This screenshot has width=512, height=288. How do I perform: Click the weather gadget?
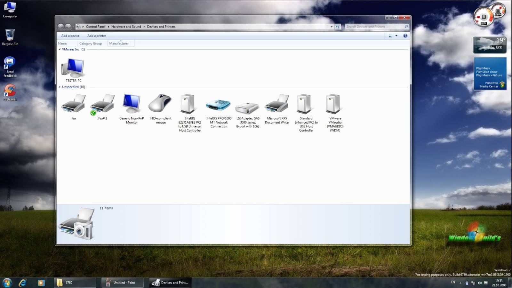click(490, 45)
